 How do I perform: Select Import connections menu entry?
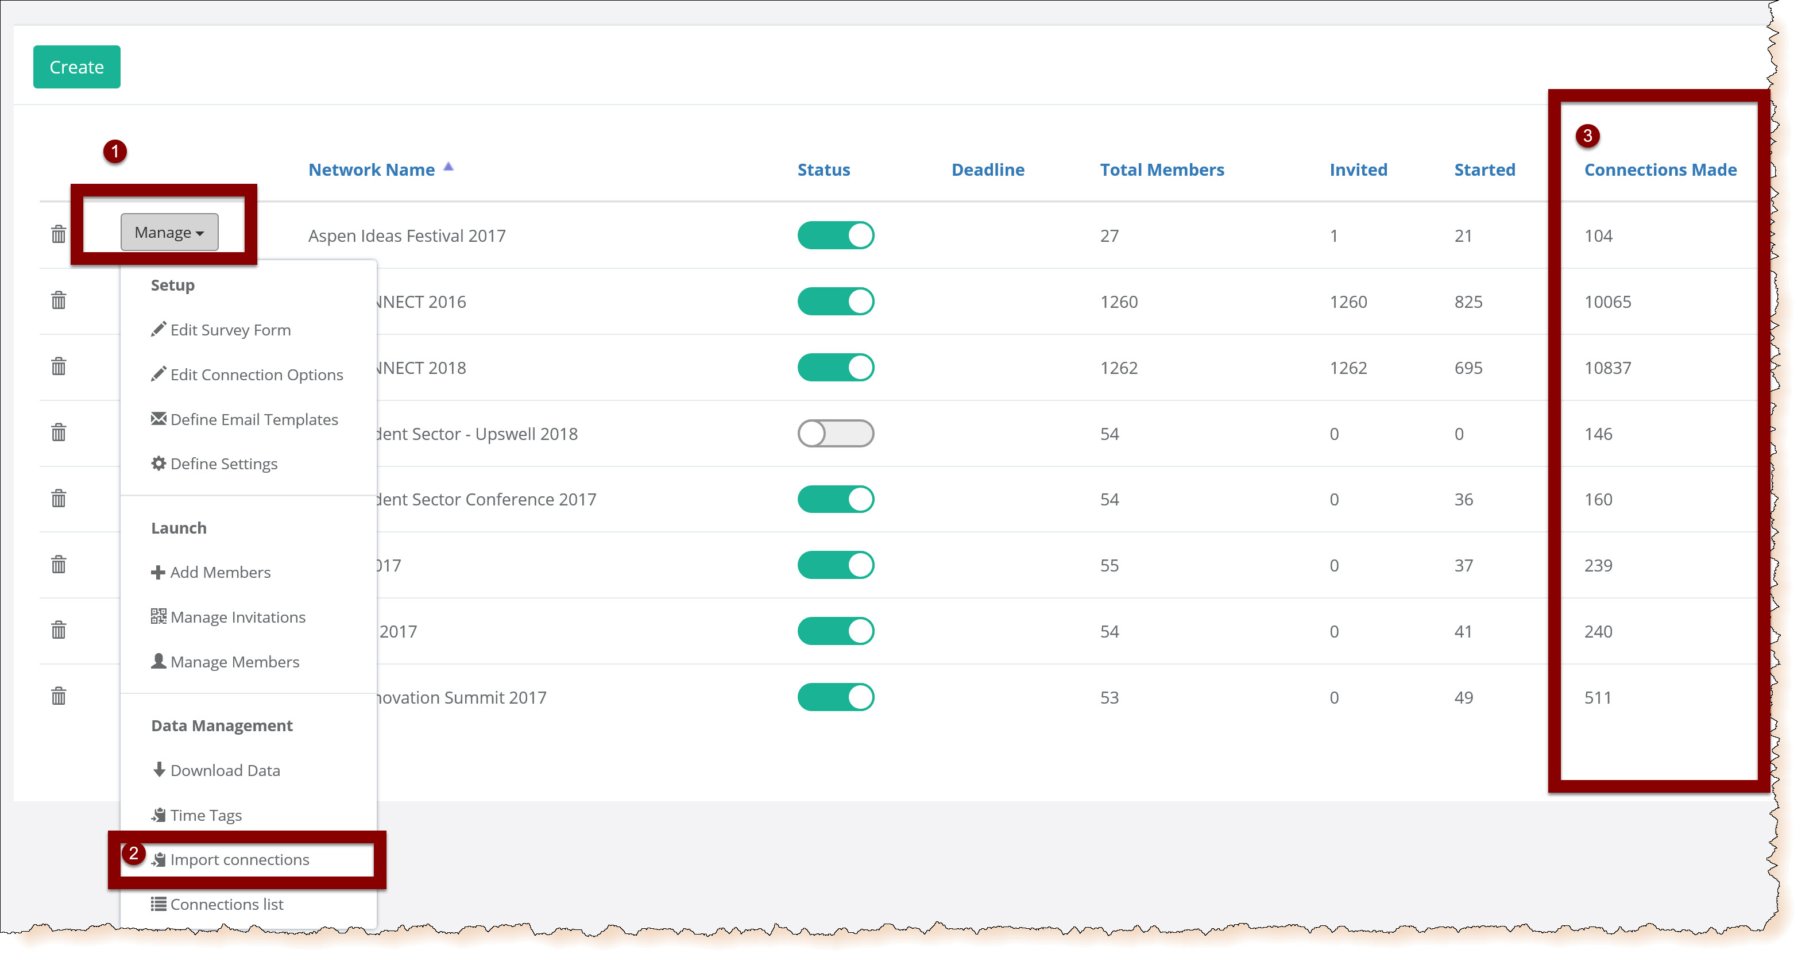pyautogui.click(x=239, y=859)
